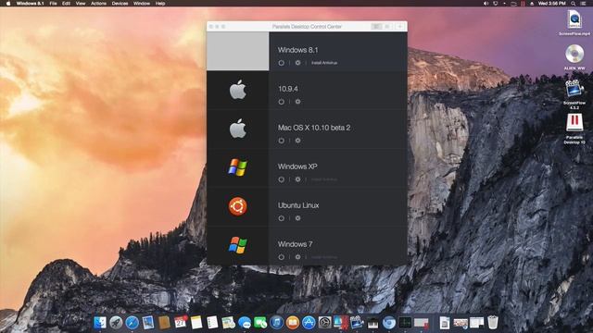This screenshot has height=333, width=593.
Task: Open iBooks from the dock
Action: click(293, 323)
